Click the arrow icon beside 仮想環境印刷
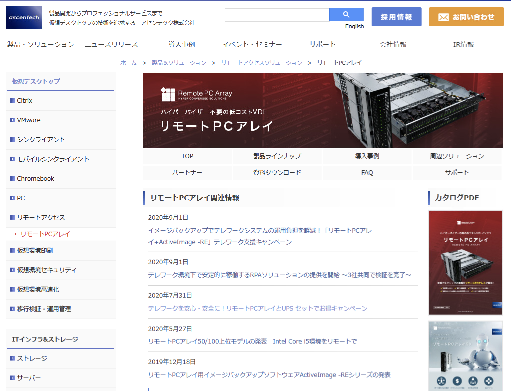Image resolution: width=511 pixels, height=391 pixels. coord(12,250)
